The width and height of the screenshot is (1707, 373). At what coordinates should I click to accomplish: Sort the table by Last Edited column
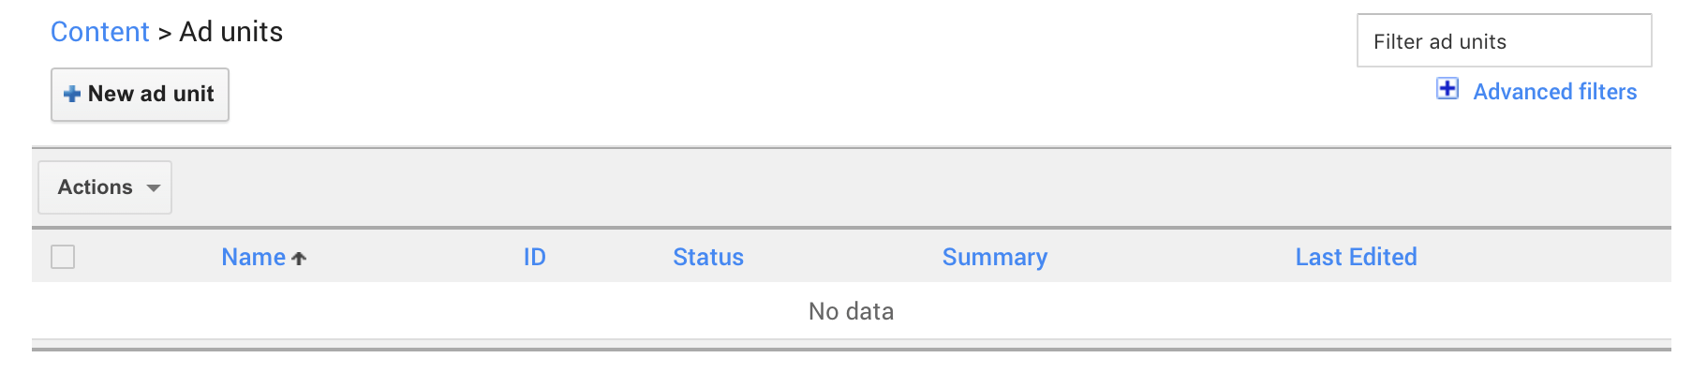[x=1356, y=257]
